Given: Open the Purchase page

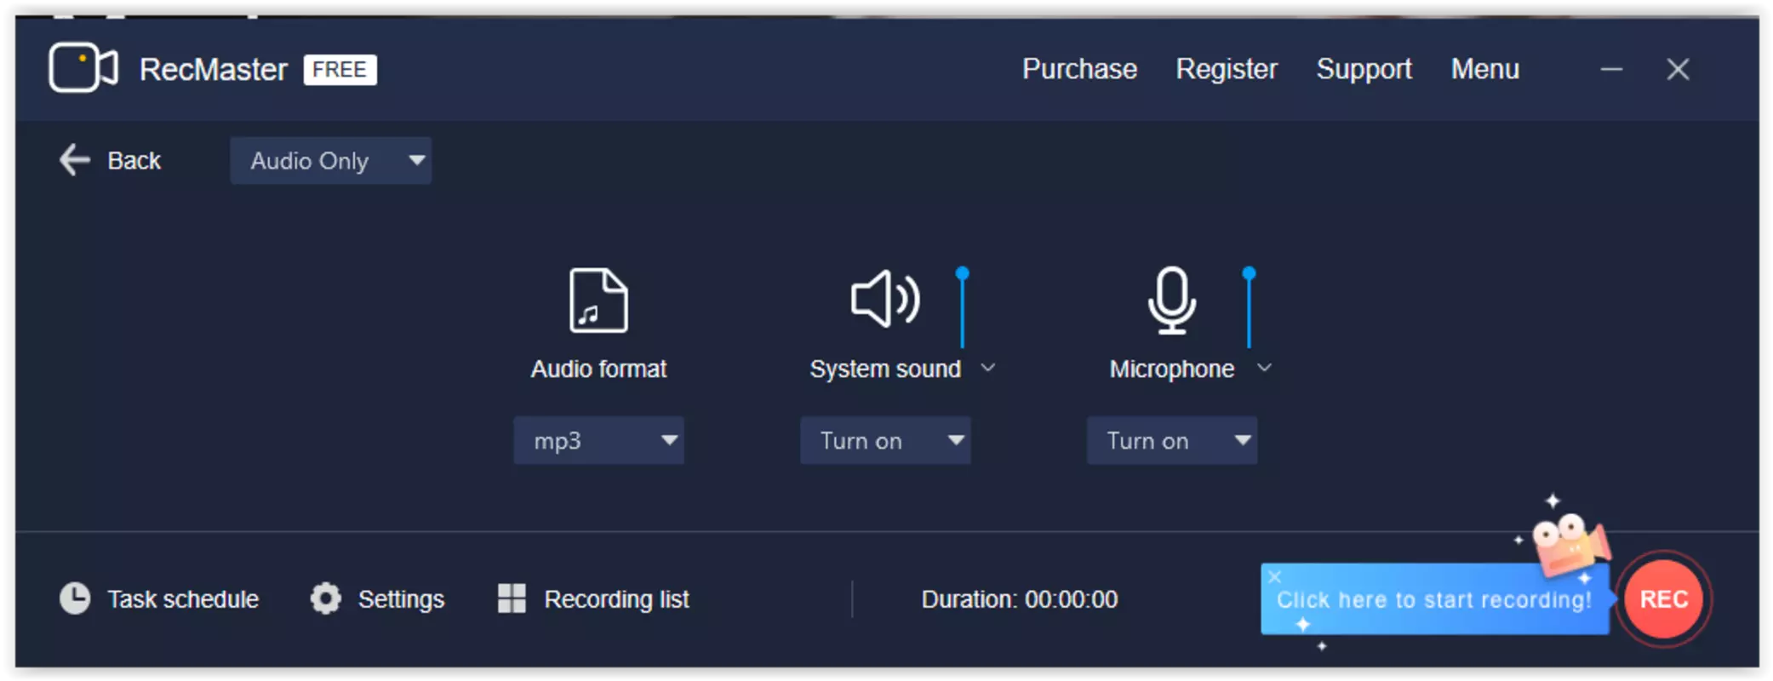Looking at the screenshot, I should [x=1079, y=69].
